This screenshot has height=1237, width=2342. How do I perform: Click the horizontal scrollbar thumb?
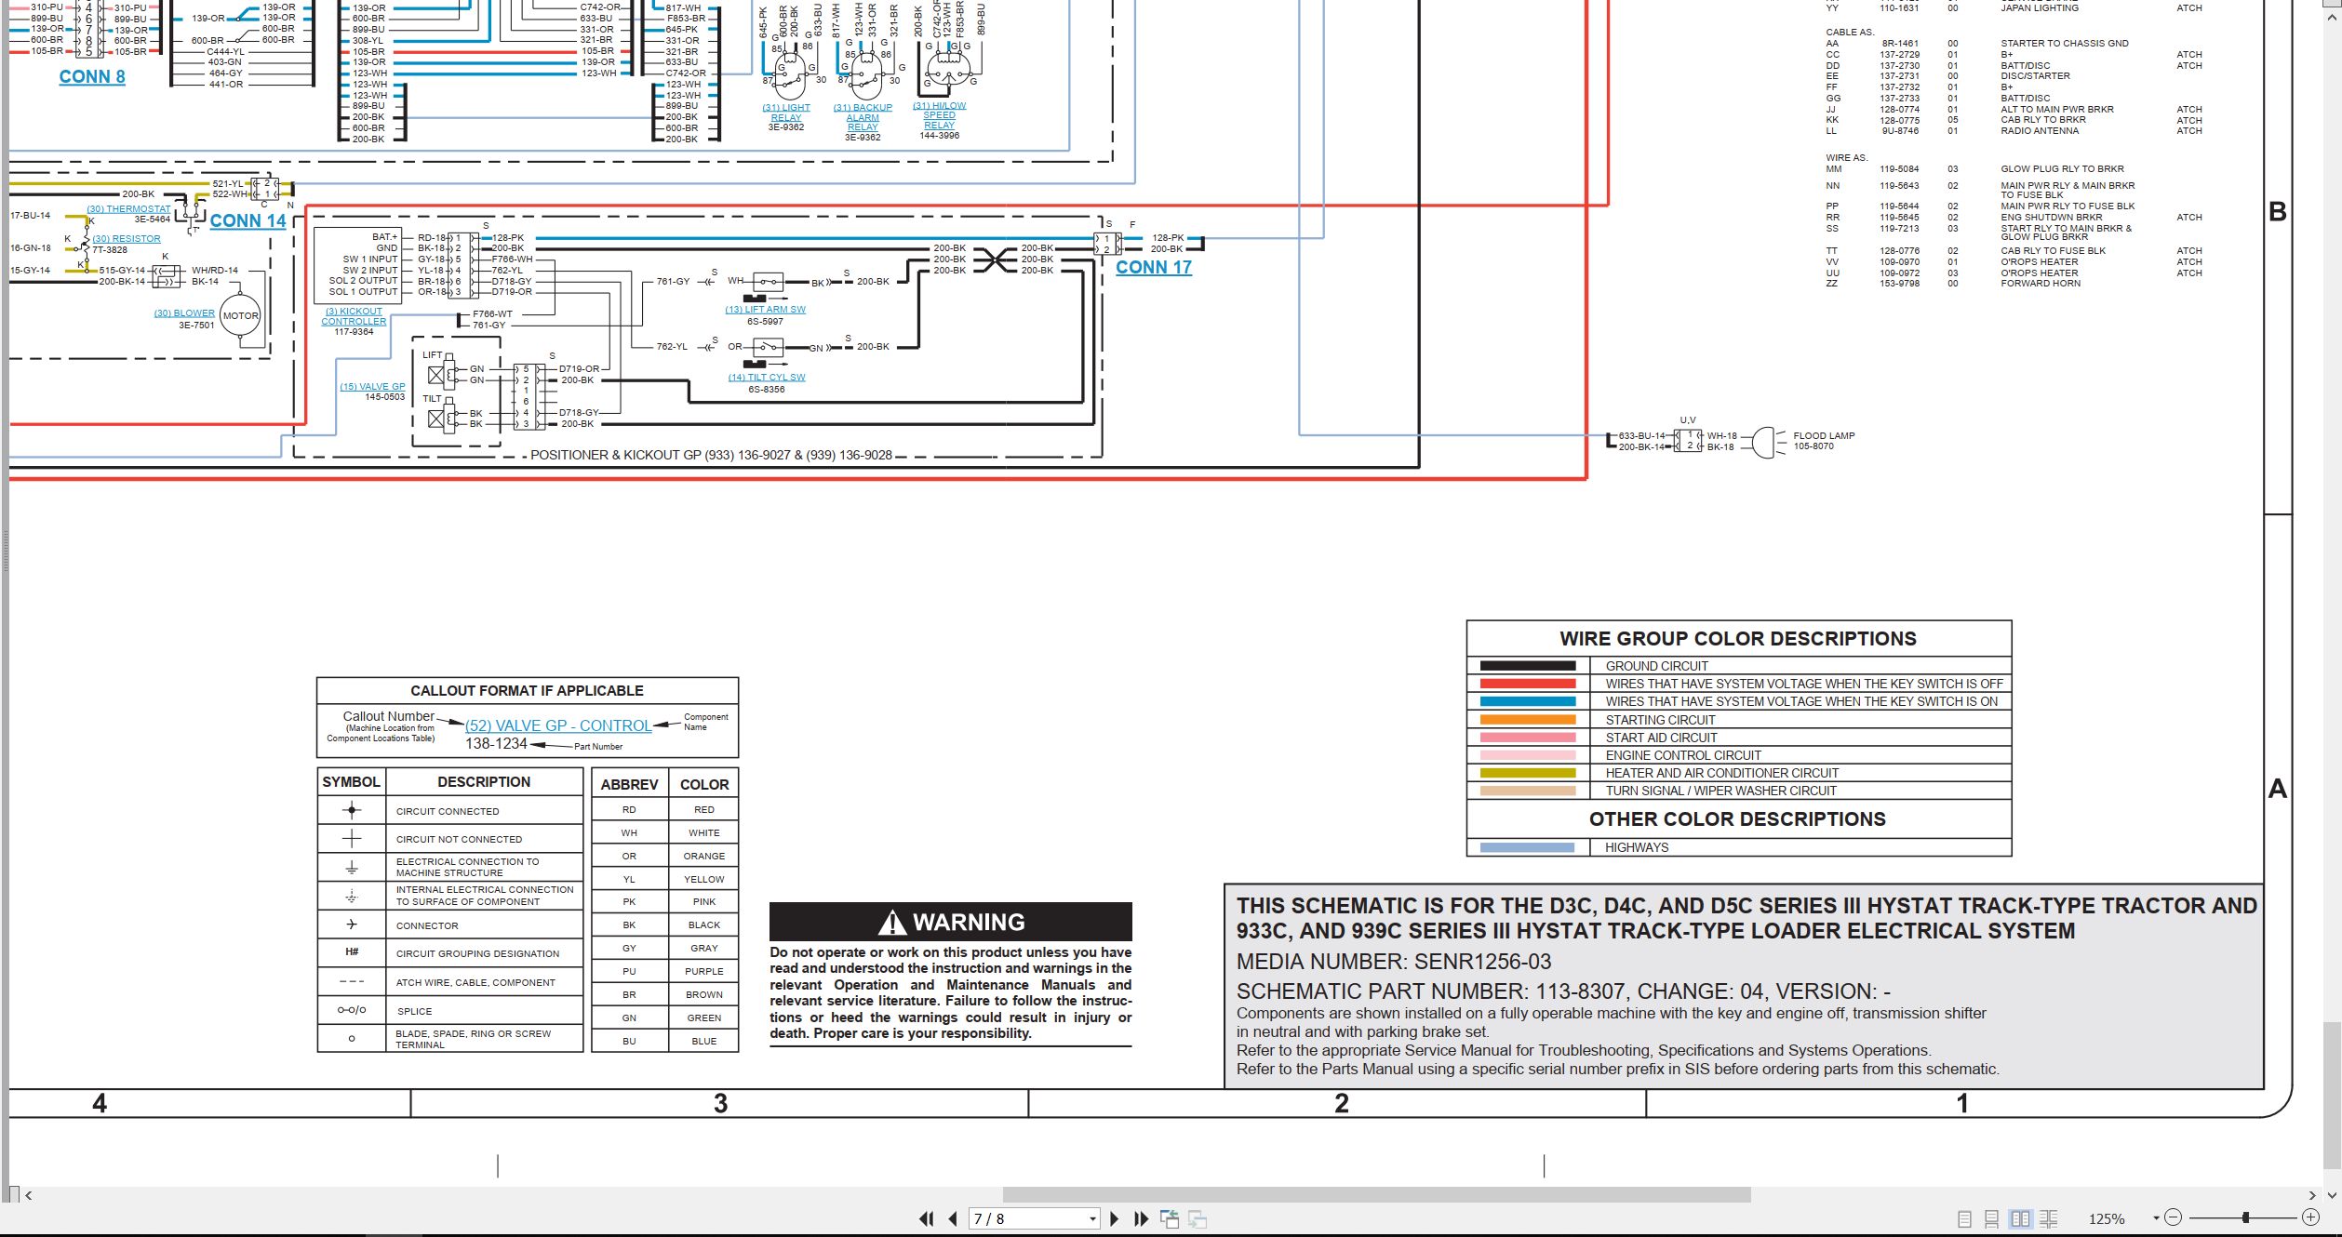1376,1195
